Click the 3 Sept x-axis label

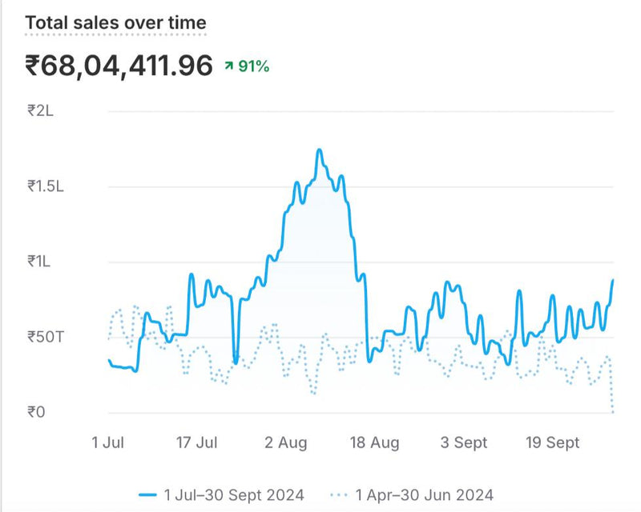pyautogui.click(x=464, y=443)
